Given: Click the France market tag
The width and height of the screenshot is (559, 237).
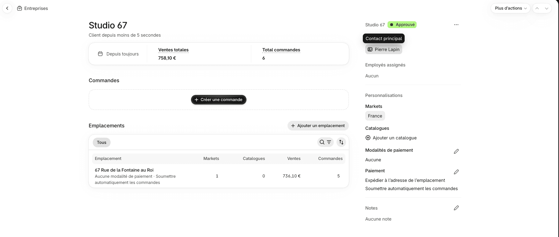Looking at the screenshot, I should point(375,116).
